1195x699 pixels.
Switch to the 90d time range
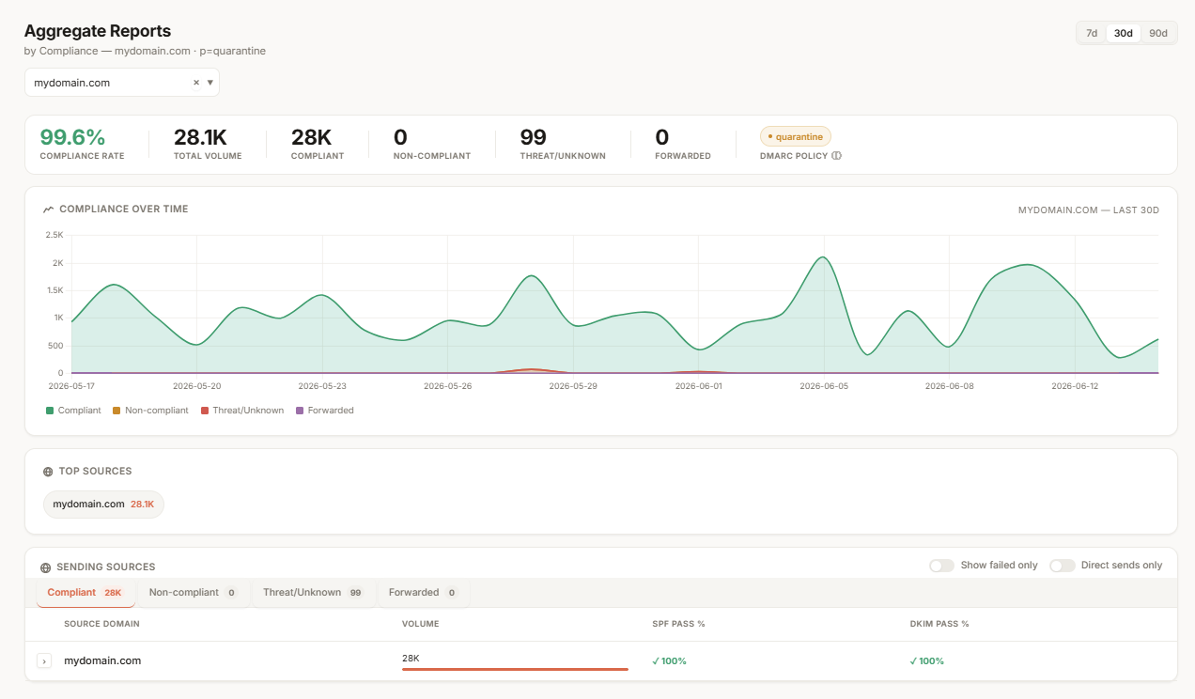click(1158, 33)
